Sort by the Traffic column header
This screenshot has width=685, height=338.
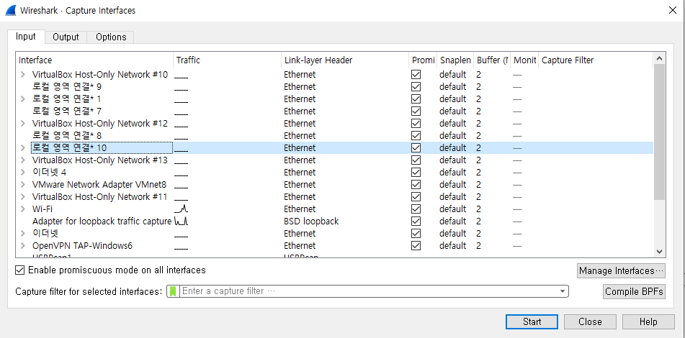227,60
